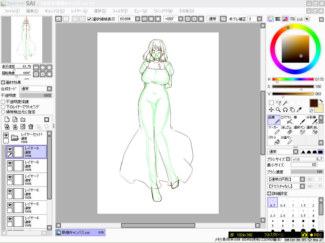Select the hand pan tool
The image size is (325, 243).
[292, 110]
